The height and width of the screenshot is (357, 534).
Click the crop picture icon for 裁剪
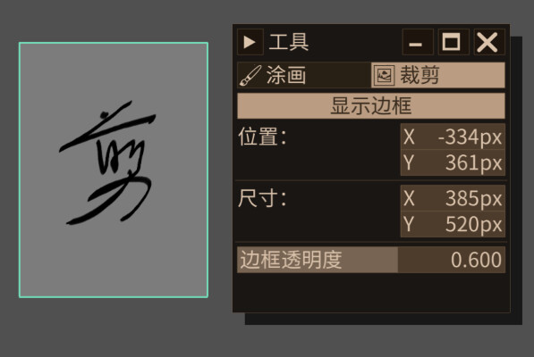[385, 75]
